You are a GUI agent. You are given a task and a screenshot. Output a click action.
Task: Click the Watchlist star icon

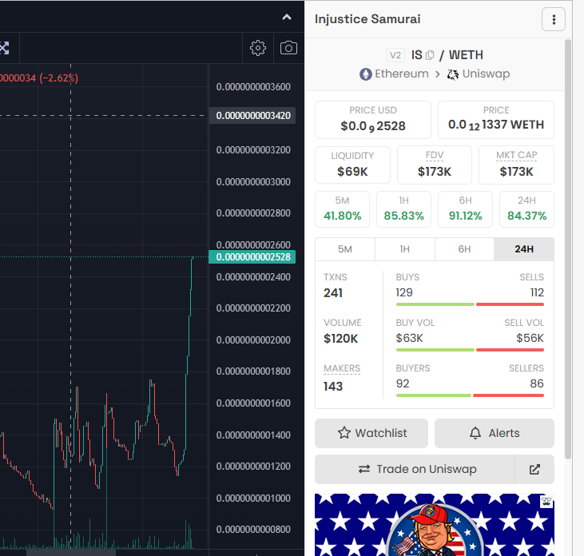coord(344,433)
